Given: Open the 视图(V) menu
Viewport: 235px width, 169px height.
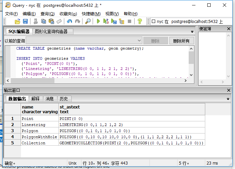Looking at the screenshot, I should [112, 14].
